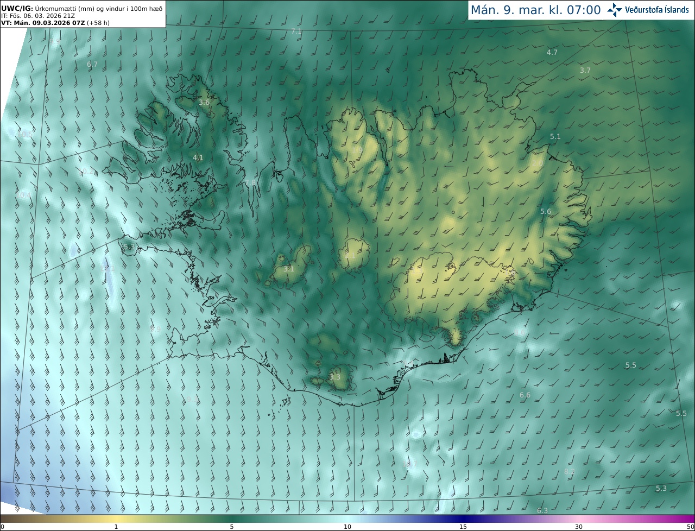Click the 'IT: Fös. 06. 03. 2026 21Z' line
This screenshot has height=531, width=695.
pos(38,16)
